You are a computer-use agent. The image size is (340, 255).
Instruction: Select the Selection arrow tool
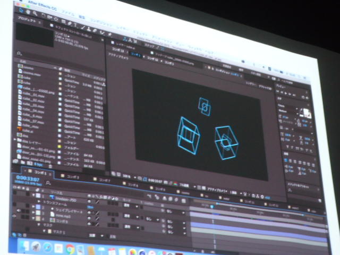pos(21,10)
